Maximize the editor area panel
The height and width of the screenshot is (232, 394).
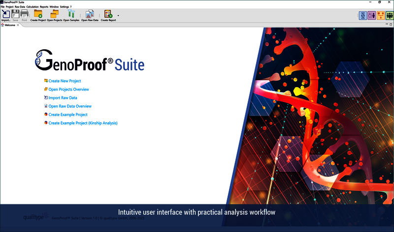(391, 24)
